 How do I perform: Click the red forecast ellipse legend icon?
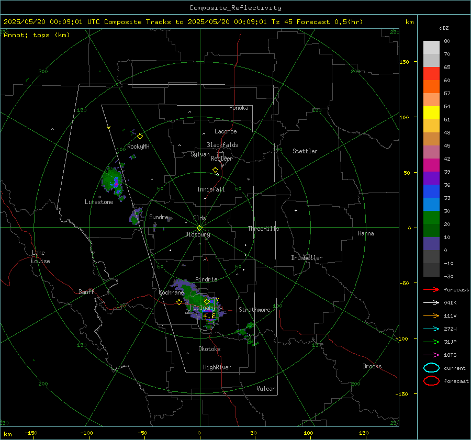coord(431,381)
